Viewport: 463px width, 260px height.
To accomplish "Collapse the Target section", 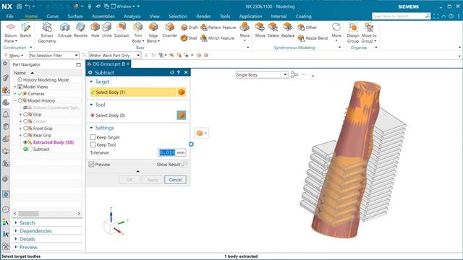I will pyautogui.click(x=91, y=82).
